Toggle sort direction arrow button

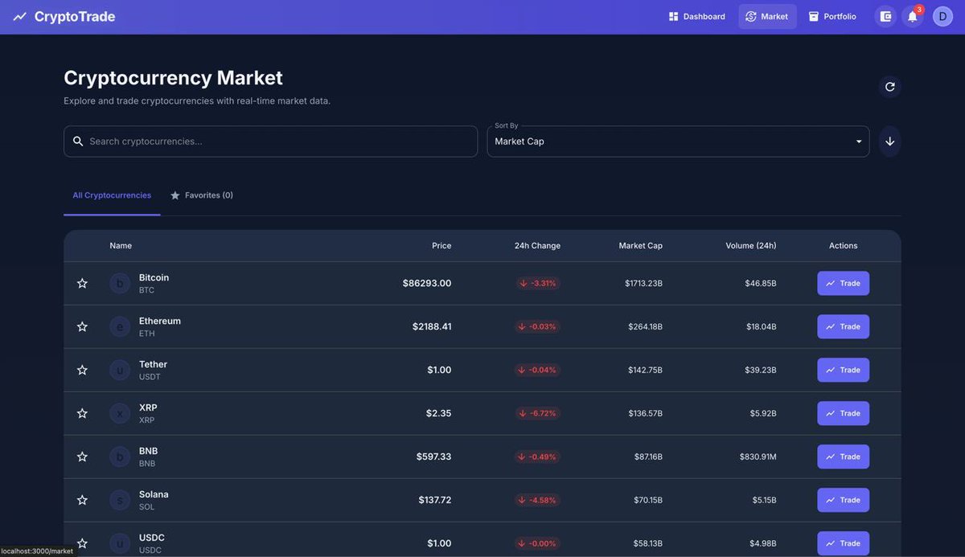tap(889, 141)
